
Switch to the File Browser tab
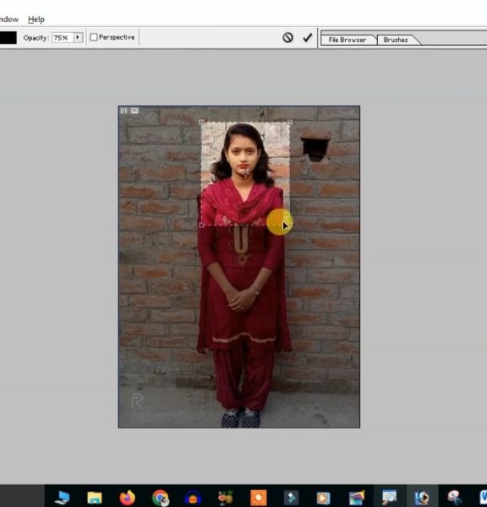pos(347,40)
